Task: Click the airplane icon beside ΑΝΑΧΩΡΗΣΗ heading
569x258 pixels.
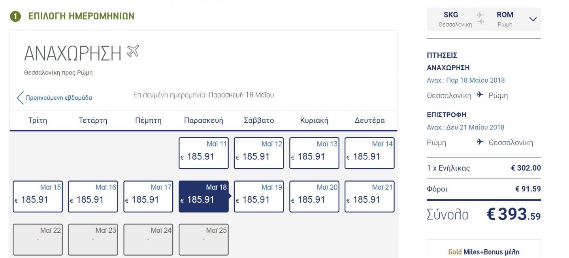Action: [133, 51]
